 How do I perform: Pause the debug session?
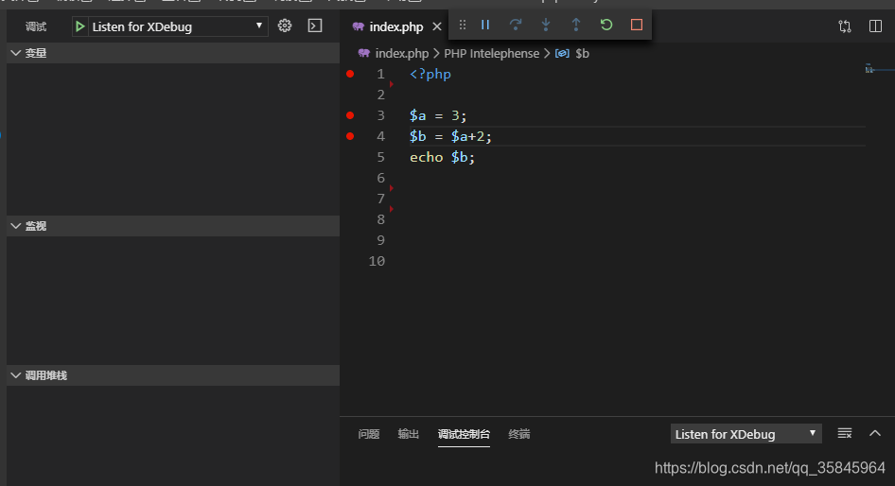[x=485, y=25]
